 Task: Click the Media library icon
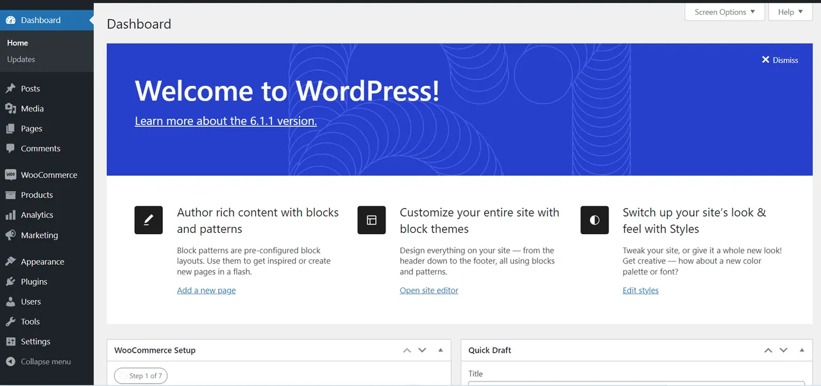[10, 108]
